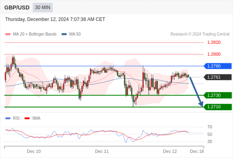The height and width of the screenshot is (158, 233).
Task: Click the GBP/USD pair title
Action: (x=17, y=8)
